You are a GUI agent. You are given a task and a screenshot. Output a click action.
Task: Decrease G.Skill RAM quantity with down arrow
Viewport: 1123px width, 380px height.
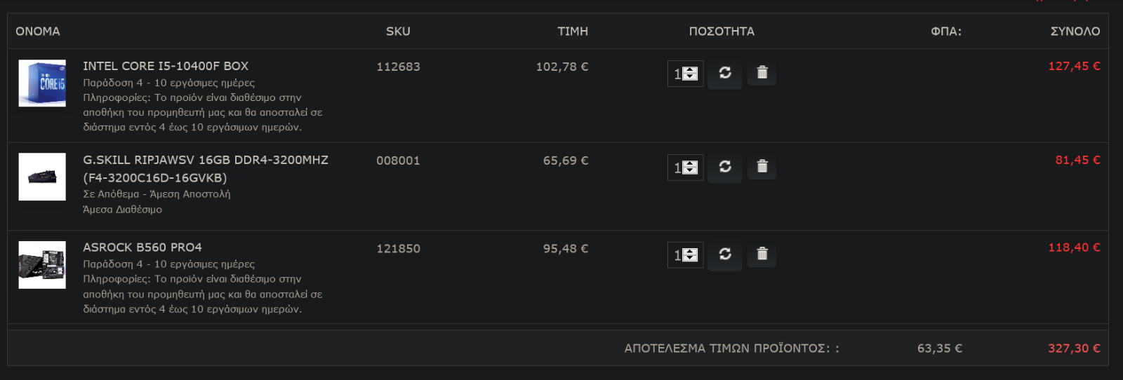click(x=691, y=171)
